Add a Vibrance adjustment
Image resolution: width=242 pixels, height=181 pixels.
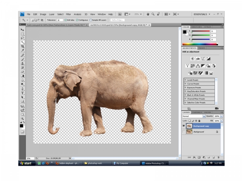pos(188,66)
